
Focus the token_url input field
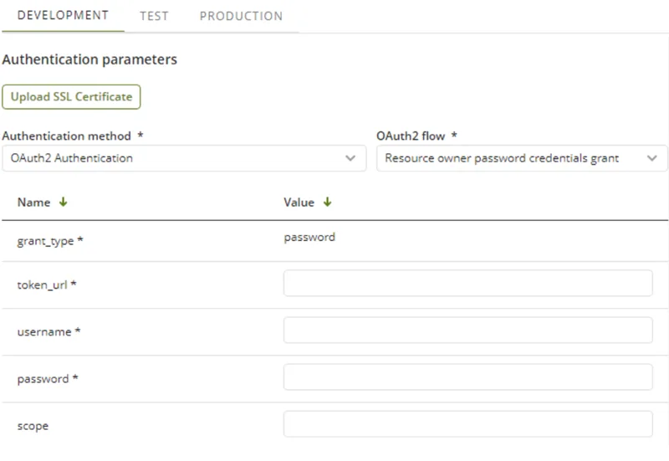(x=468, y=283)
